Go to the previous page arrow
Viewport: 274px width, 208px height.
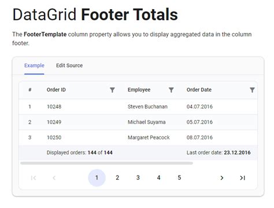pos(54,178)
